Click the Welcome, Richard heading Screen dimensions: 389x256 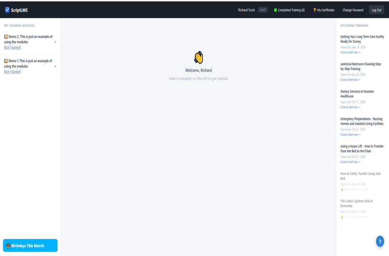[198, 70]
